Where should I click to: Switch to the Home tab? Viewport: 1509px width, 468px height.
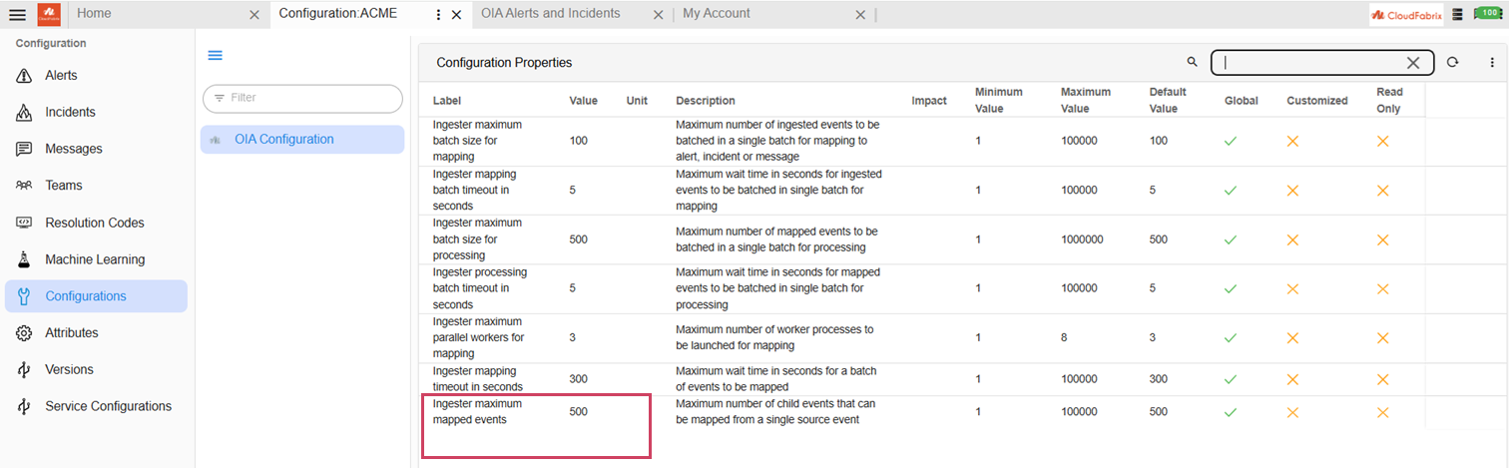click(94, 13)
